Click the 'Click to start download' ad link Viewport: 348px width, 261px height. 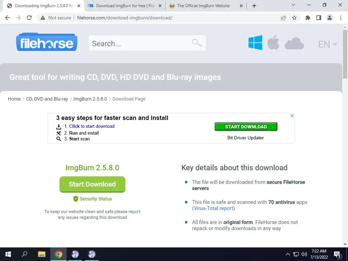(x=92, y=126)
